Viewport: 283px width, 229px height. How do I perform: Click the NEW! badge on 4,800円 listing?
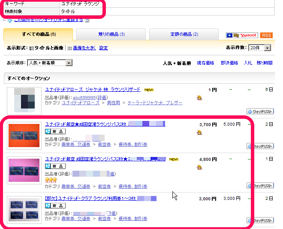point(174,159)
